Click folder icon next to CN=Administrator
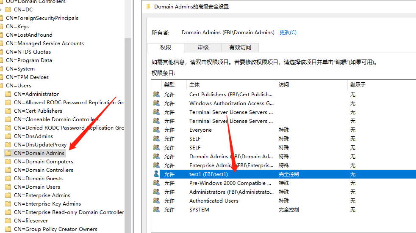 [8, 94]
